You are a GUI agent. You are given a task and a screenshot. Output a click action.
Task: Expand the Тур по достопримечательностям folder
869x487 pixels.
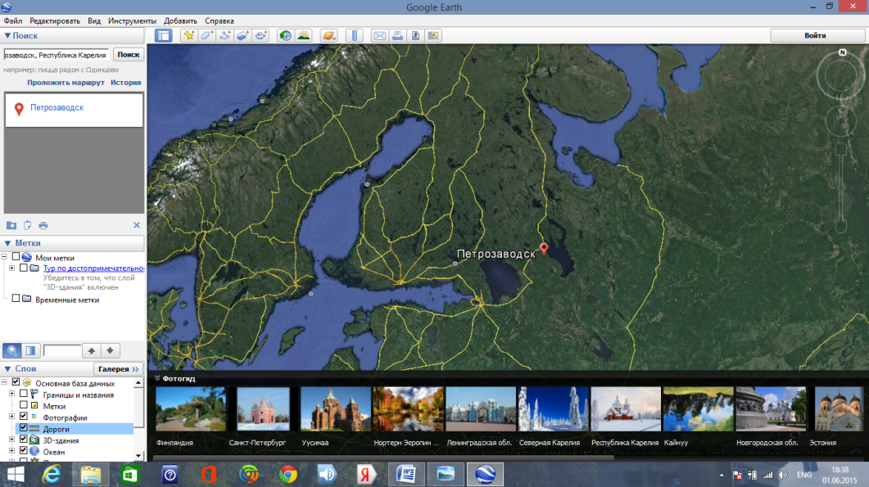point(11,268)
